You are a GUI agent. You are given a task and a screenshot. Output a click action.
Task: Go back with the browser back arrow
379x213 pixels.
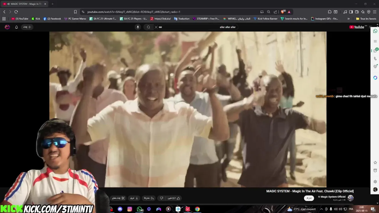4,12
